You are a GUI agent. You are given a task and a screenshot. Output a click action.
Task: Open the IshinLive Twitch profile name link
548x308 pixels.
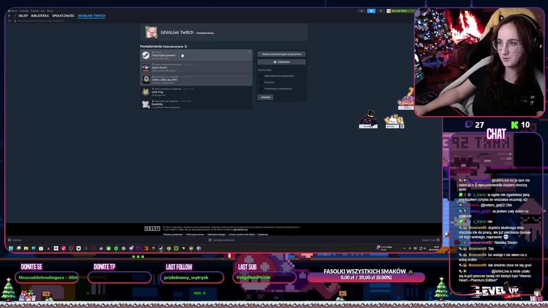coord(177,33)
